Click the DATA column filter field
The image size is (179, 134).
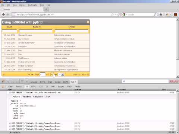[x=10, y=31]
